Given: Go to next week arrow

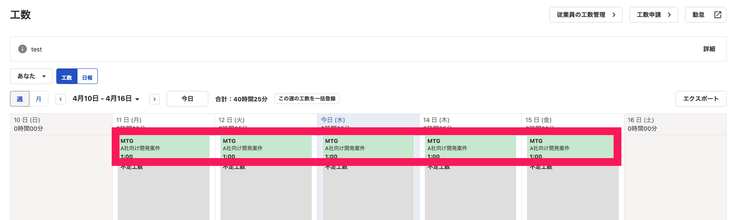Looking at the screenshot, I should (155, 99).
